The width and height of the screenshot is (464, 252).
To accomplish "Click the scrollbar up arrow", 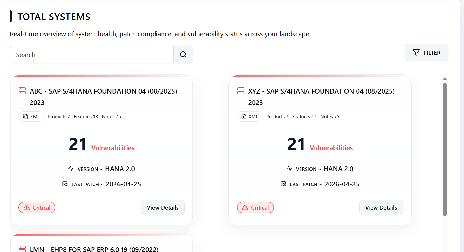I will 445,79.
